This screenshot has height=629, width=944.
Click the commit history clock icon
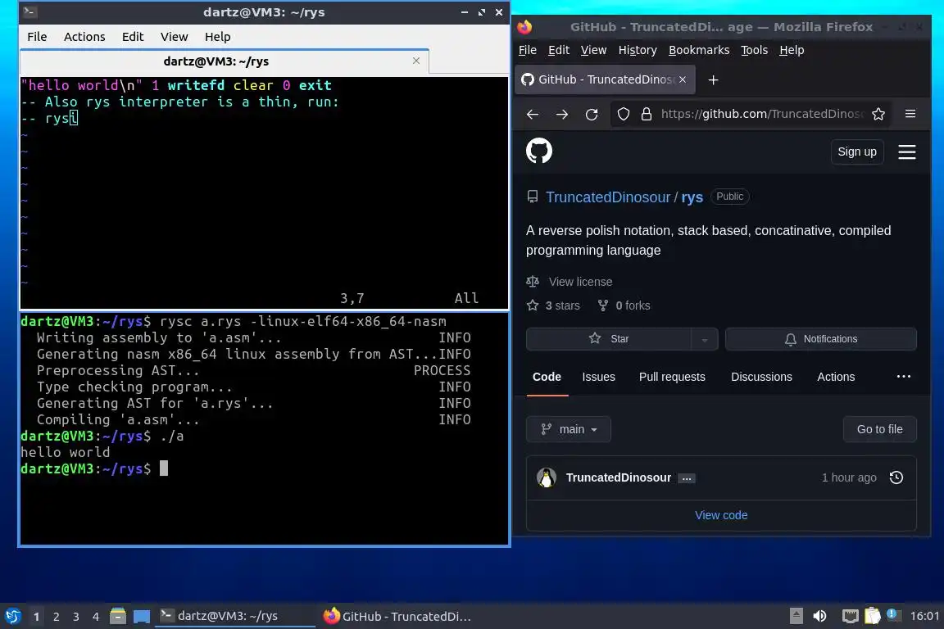tap(896, 477)
